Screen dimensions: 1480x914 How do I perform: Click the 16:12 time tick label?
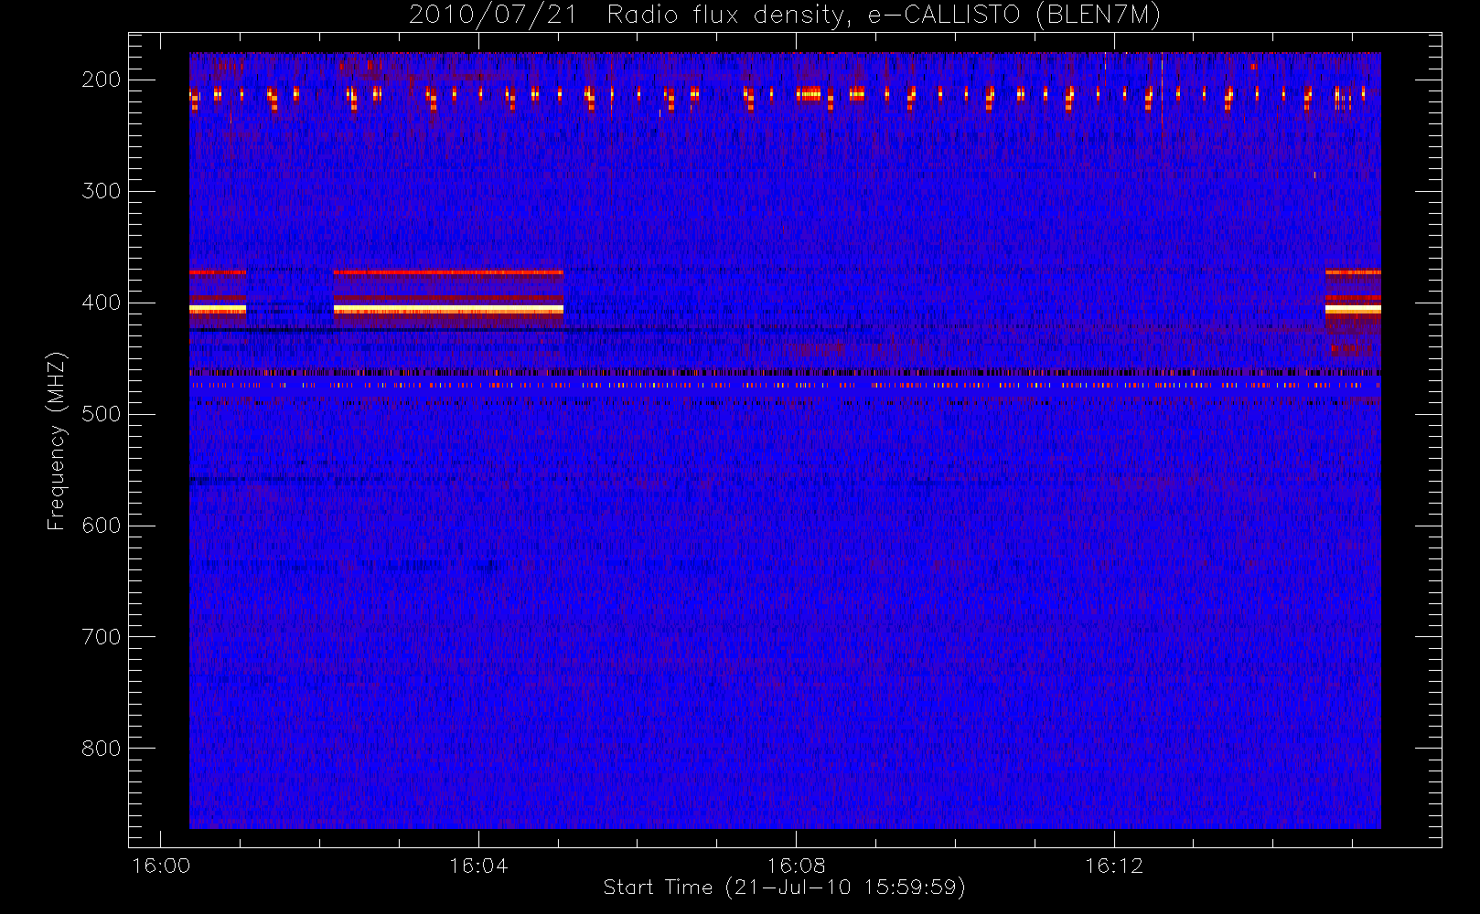click(x=1114, y=866)
